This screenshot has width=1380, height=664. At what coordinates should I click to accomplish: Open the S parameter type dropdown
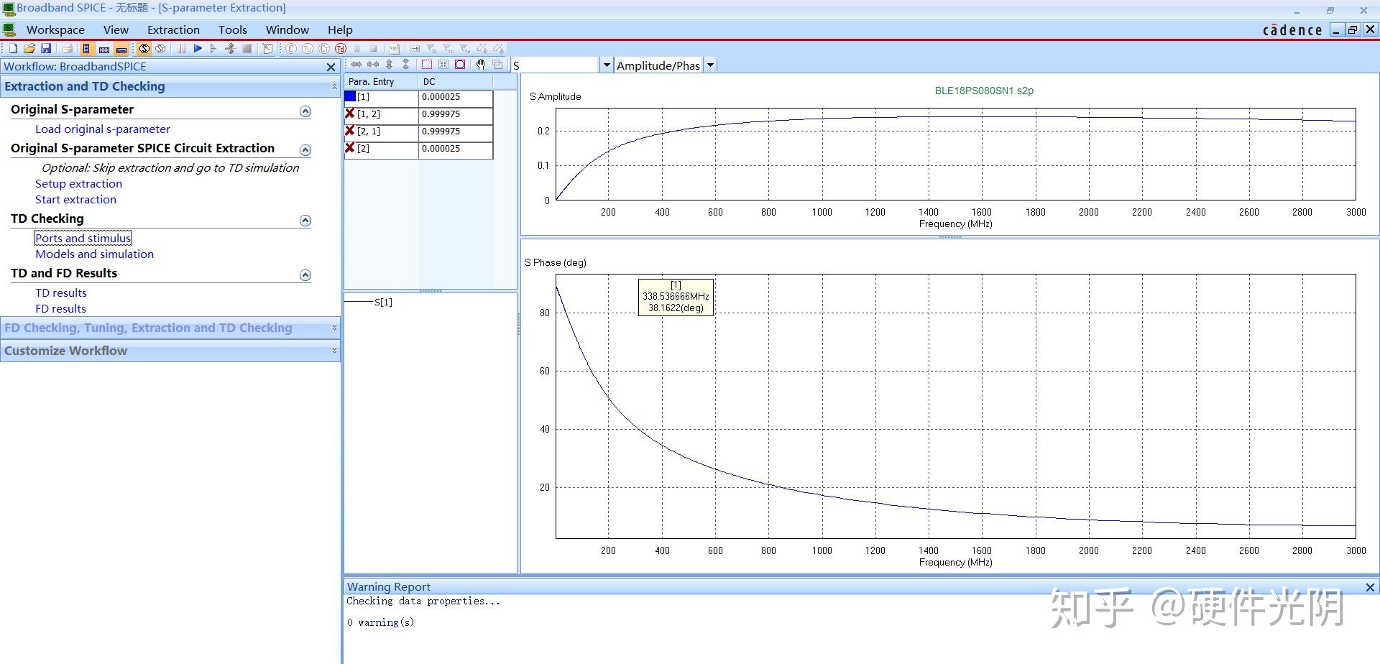pyautogui.click(x=607, y=65)
